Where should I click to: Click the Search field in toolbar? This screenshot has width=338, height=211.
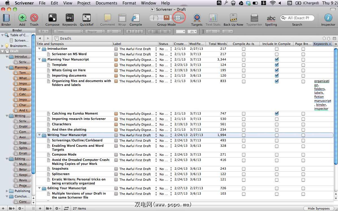coord(298,18)
